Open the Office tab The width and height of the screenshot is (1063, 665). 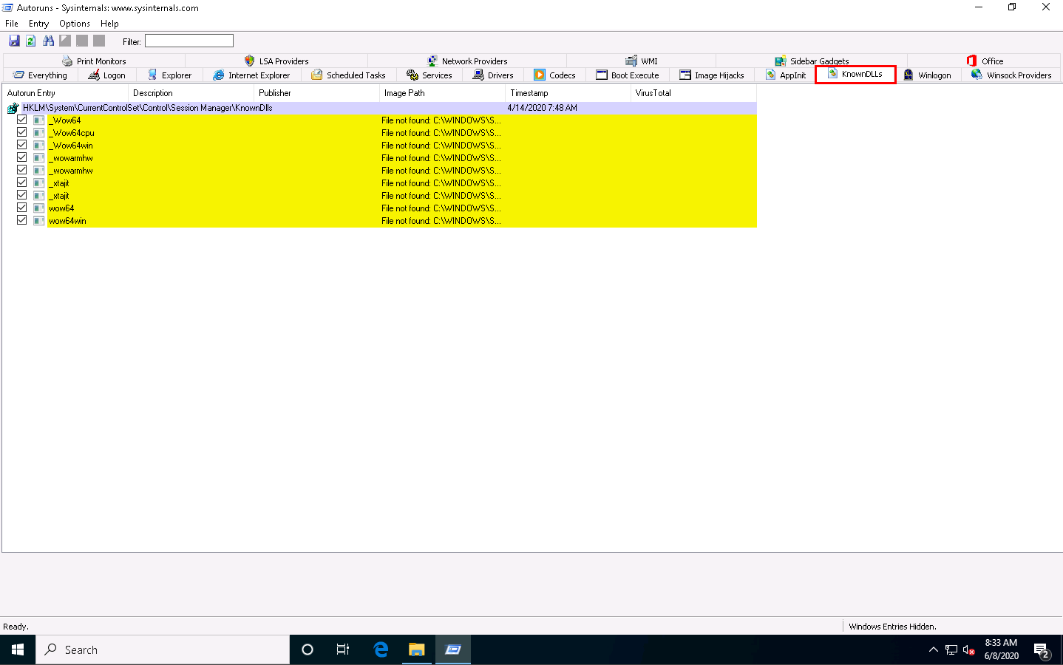[985, 61]
